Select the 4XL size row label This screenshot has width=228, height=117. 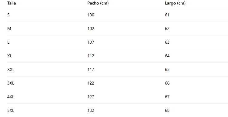point(11,97)
